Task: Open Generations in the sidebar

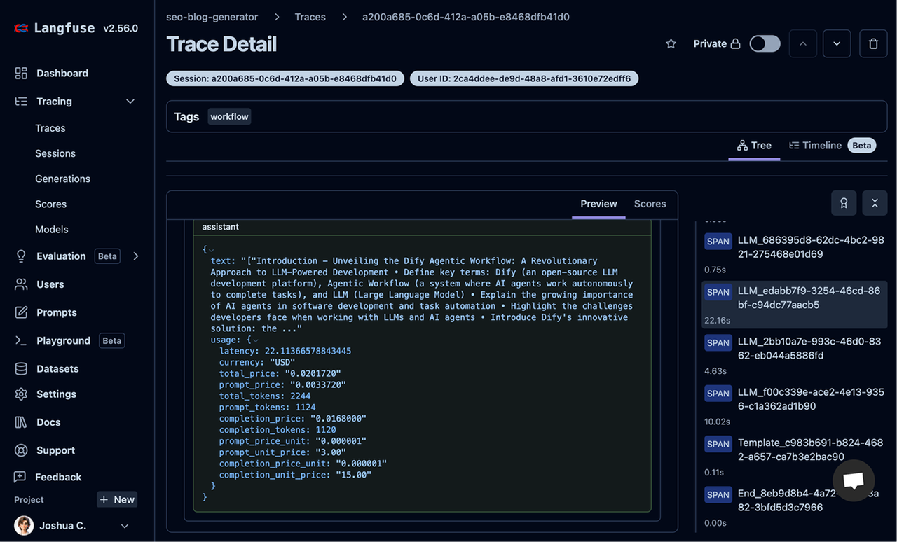Action: click(63, 179)
